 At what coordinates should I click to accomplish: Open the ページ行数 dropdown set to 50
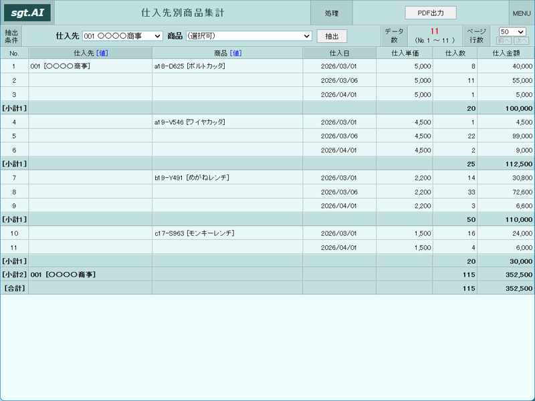tap(512, 31)
